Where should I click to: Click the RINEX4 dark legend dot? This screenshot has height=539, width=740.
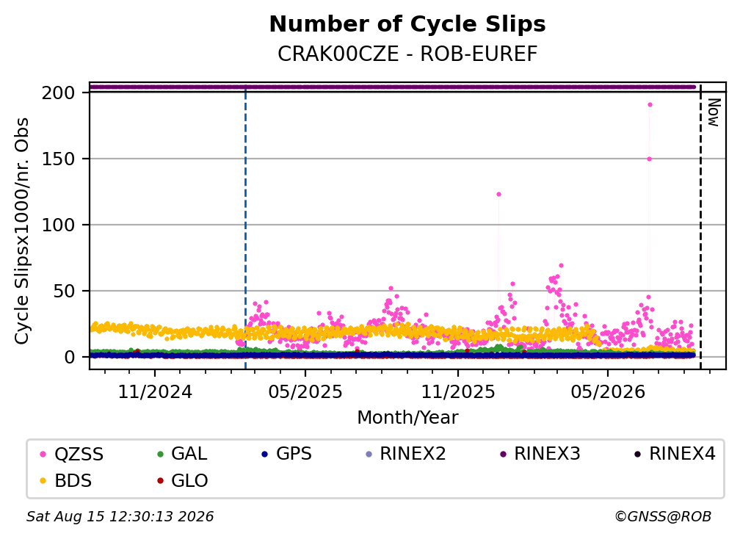click(x=637, y=454)
